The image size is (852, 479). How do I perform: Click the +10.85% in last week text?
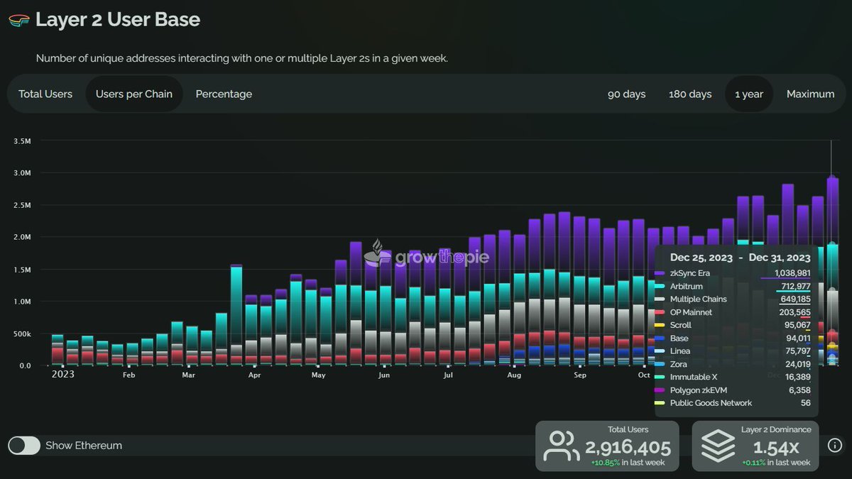coord(628,463)
